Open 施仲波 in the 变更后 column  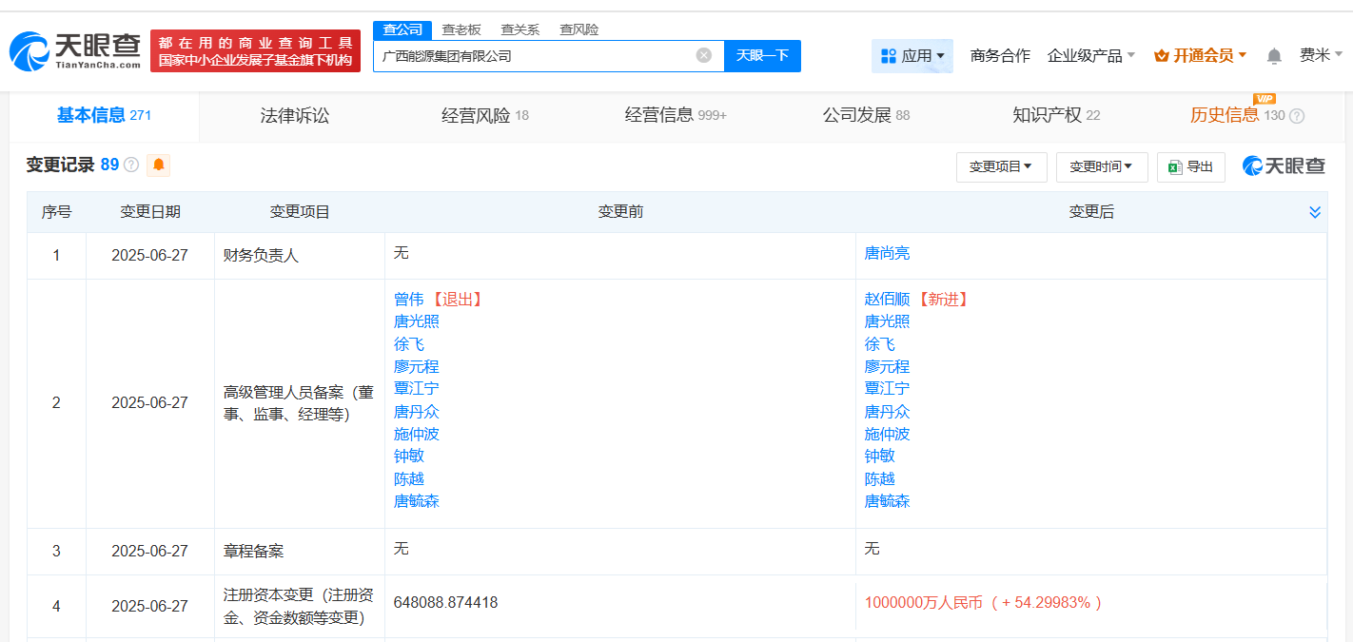tap(887, 434)
